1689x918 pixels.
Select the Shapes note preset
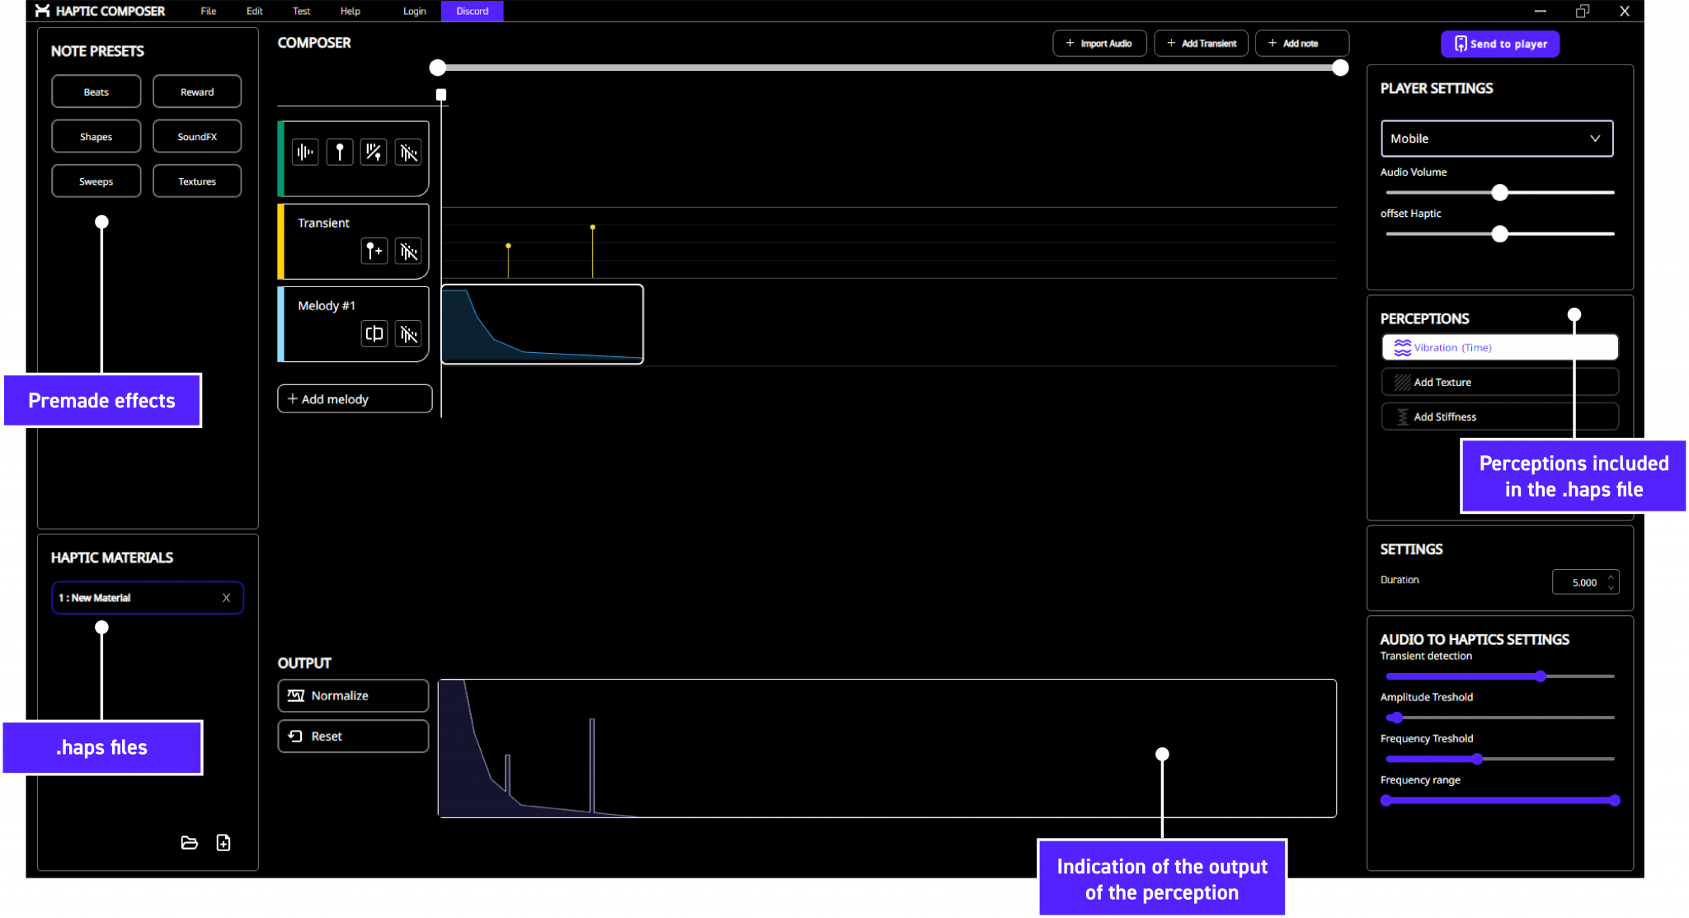(x=96, y=136)
